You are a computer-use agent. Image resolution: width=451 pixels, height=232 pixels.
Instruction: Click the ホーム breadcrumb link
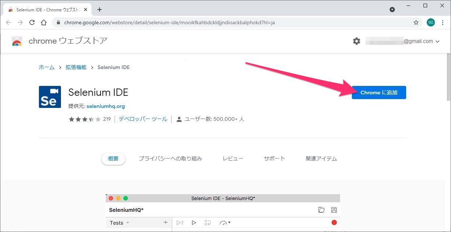(47, 67)
